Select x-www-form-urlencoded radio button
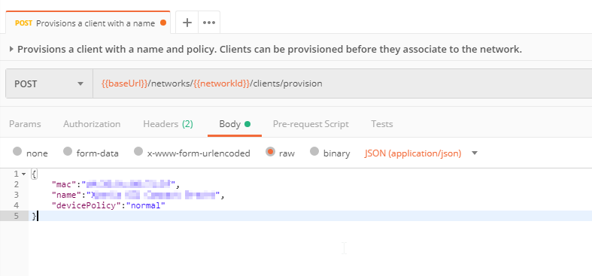The image size is (592, 276). (x=138, y=151)
